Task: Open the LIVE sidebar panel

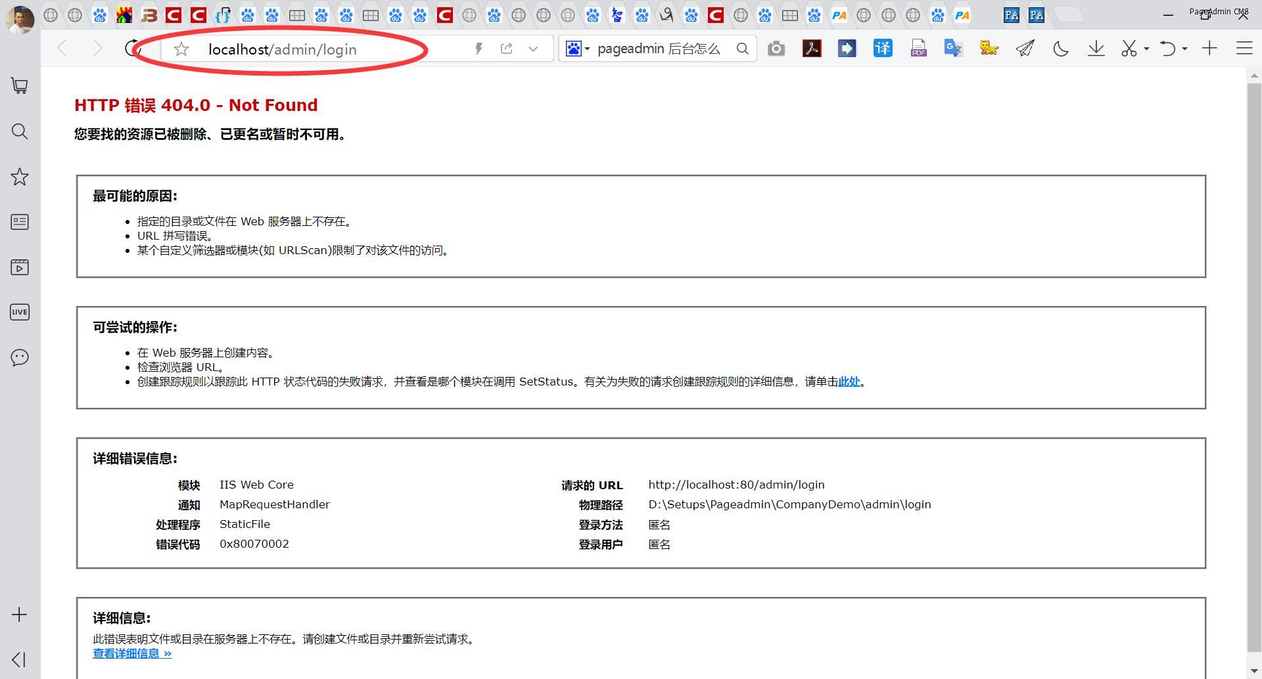Action: click(20, 313)
